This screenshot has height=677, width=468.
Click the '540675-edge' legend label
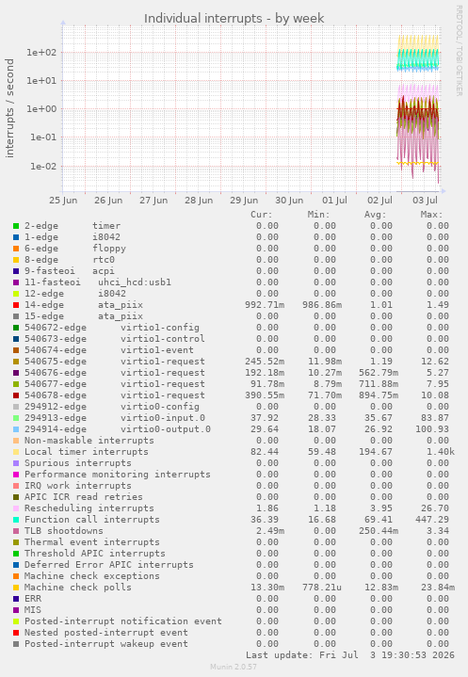click(x=56, y=362)
